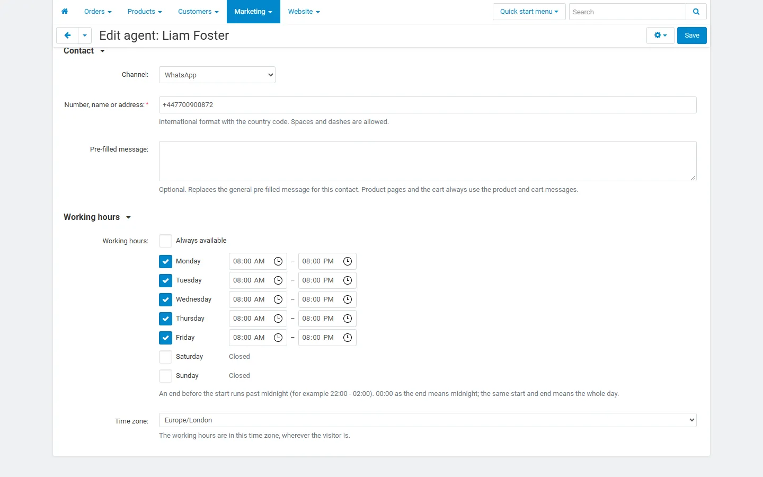Open Monday end time clock picker

tap(348, 261)
